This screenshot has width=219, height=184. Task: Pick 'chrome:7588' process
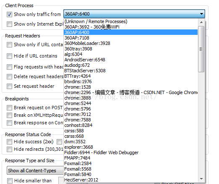tap(131, 120)
